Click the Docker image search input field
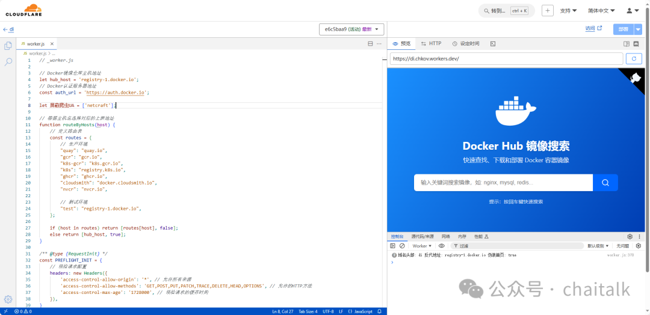Image resolution: width=650 pixels, height=315 pixels. click(x=503, y=183)
